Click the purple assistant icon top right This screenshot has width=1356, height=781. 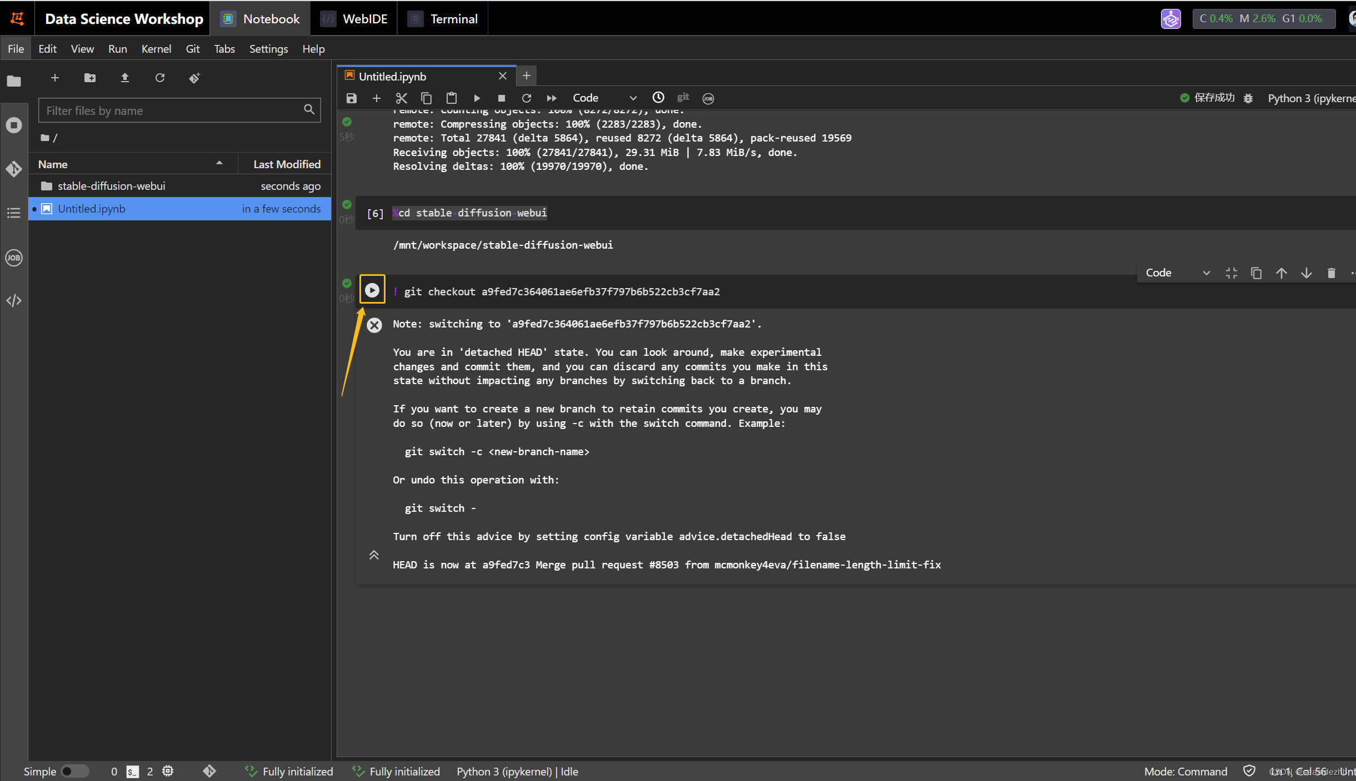tap(1170, 19)
